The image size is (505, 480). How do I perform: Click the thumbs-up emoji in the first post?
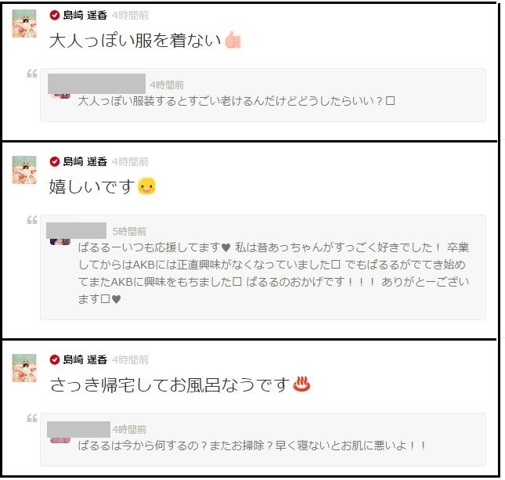click(233, 40)
